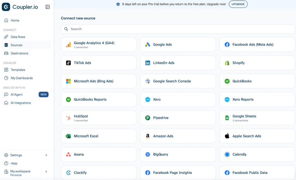Open AI Agent in sidebar
The width and height of the screenshot is (296, 180).
click(x=26, y=94)
